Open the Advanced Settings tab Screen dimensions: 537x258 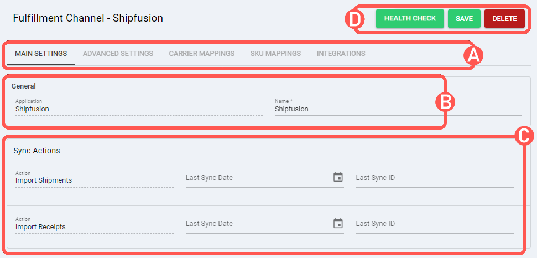pos(118,54)
